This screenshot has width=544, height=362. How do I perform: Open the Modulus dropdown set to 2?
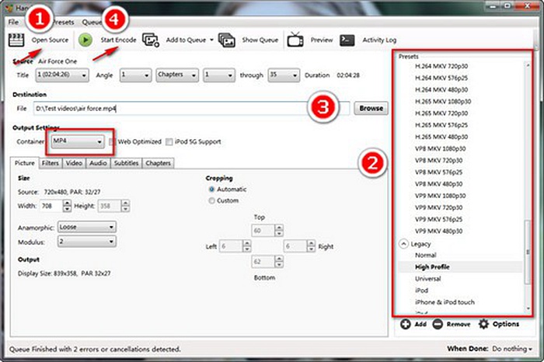point(87,242)
